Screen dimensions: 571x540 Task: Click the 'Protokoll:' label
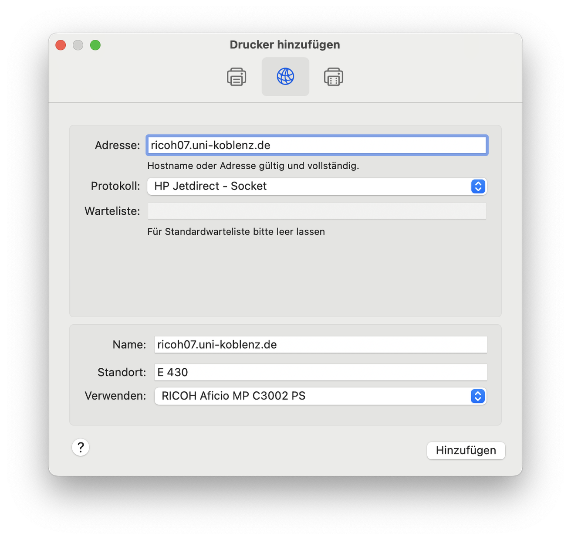[x=115, y=186]
